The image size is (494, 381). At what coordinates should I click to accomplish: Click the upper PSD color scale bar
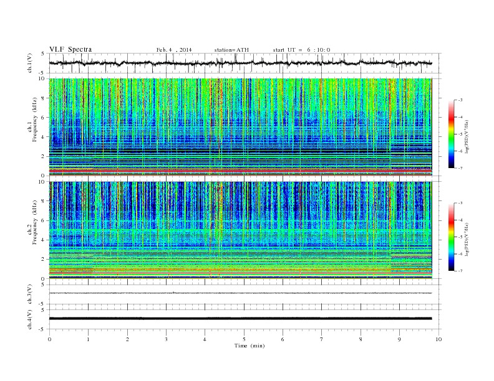(x=451, y=134)
